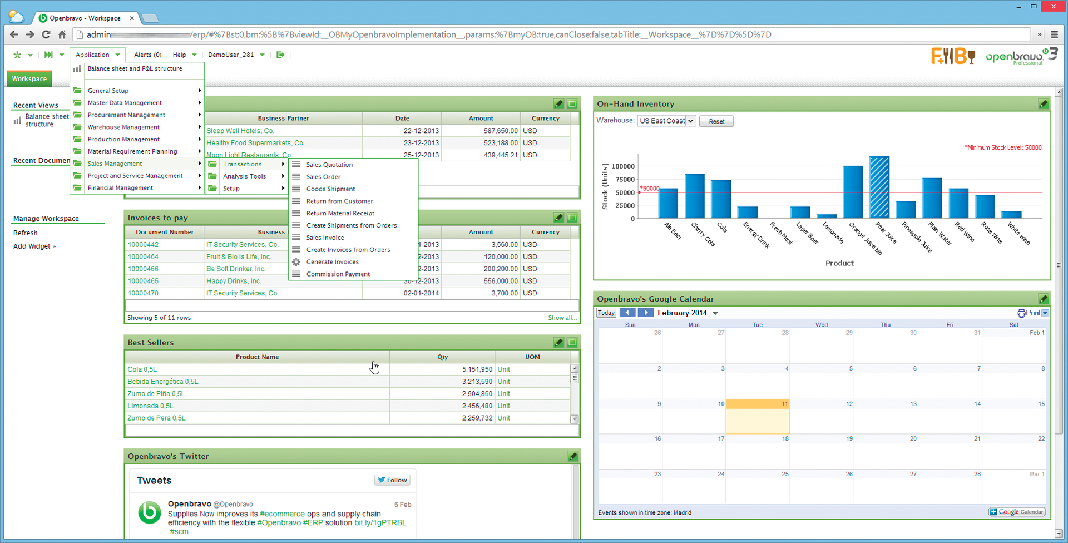The height and width of the screenshot is (543, 1068).
Task: Select Generate Invoices gear icon
Action: pyautogui.click(x=296, y=261)
